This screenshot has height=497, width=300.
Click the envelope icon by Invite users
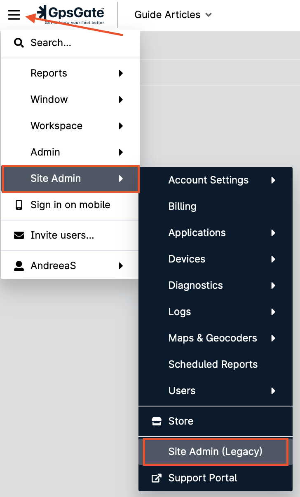[x=19, y=235]
